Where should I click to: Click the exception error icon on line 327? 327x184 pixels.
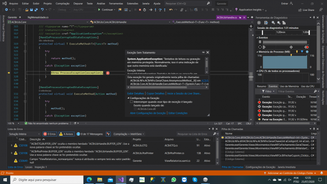[x=108, y=73]
